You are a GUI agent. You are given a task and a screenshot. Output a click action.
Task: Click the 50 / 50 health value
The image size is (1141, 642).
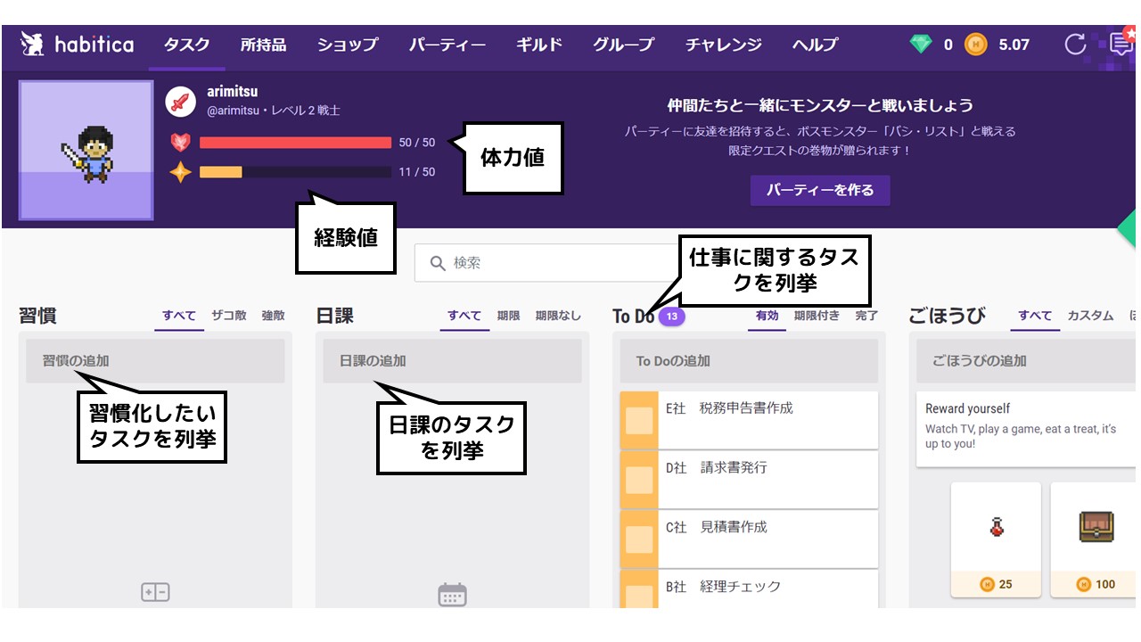417,143
